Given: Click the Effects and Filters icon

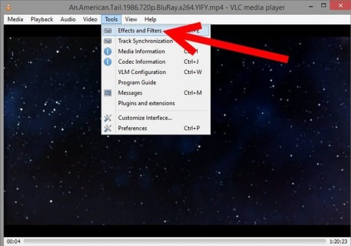Looking at the screenshot, I should [108, 31].
